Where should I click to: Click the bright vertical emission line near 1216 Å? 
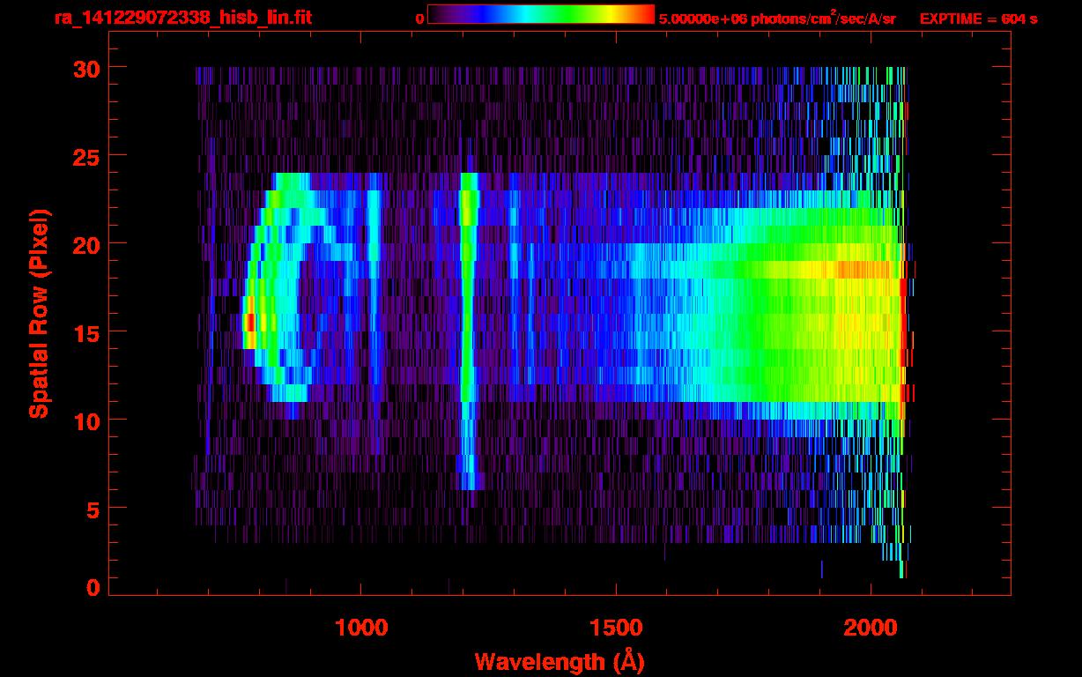[468, 331]
